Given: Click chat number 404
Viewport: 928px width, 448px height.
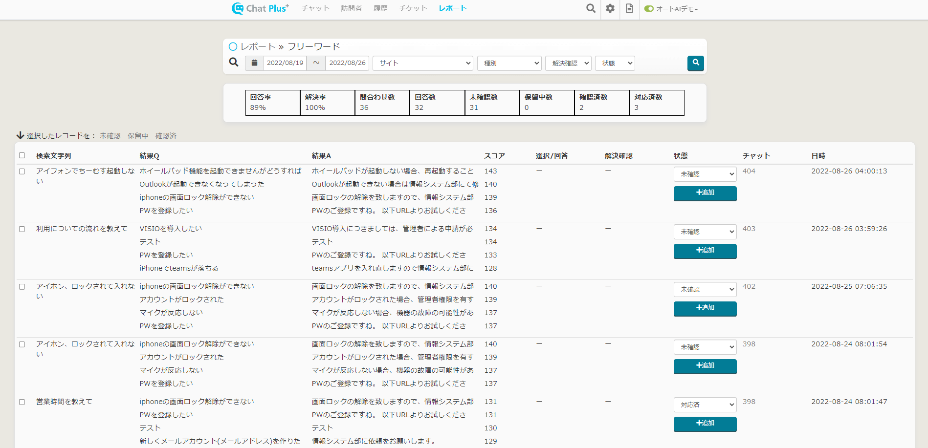Looking at the screenshot, I should [749, 171].
